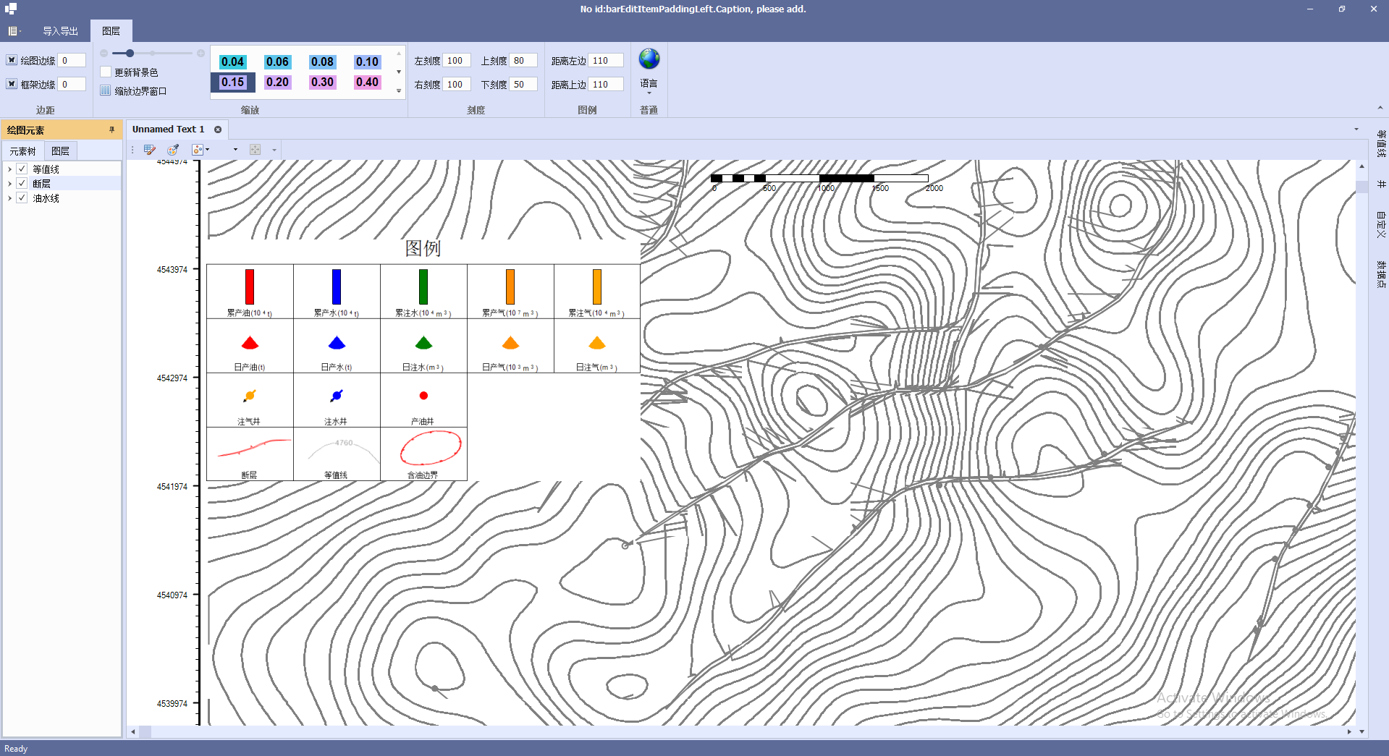Collapse the ribbon with the caret

click(x=1380, y=108)
